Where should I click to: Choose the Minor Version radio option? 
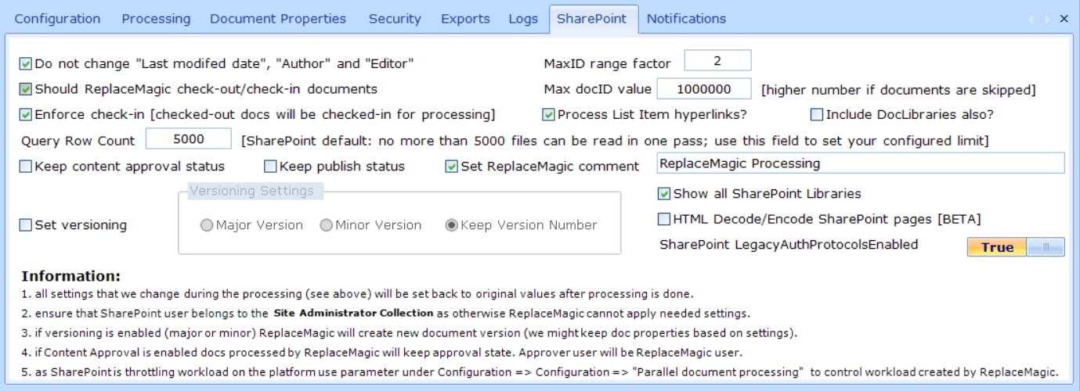coord(326,225)
